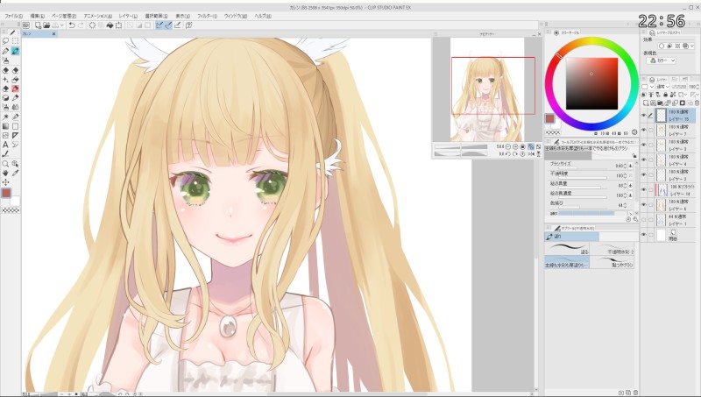701x397 pixels.
Task: Click the fill bucket icon in command bar
Action: coord(110,25)
